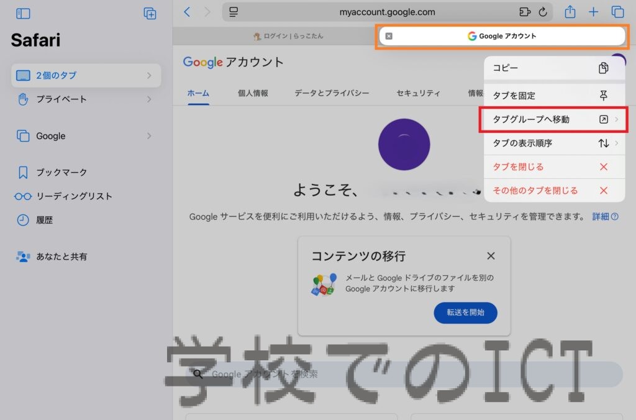Hide the Safari sidebar with the sidebar icon
Image resolution: width=636 pixels, height=420 pixels.
pos(23,14)
